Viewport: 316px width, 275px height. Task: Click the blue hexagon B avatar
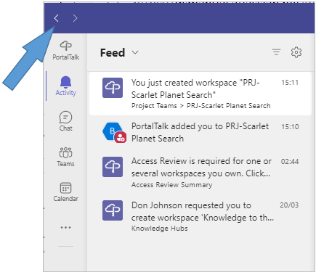112,132
